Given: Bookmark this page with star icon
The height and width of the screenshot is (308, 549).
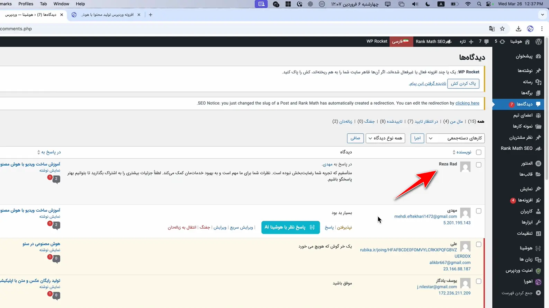Looking at the screenshot, I should 502,29.
